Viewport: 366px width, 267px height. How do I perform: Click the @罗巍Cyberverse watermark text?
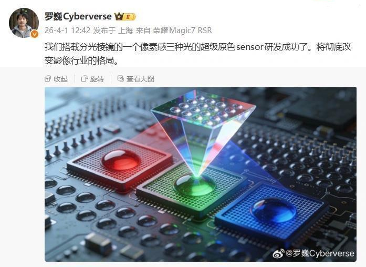point(320,253)
